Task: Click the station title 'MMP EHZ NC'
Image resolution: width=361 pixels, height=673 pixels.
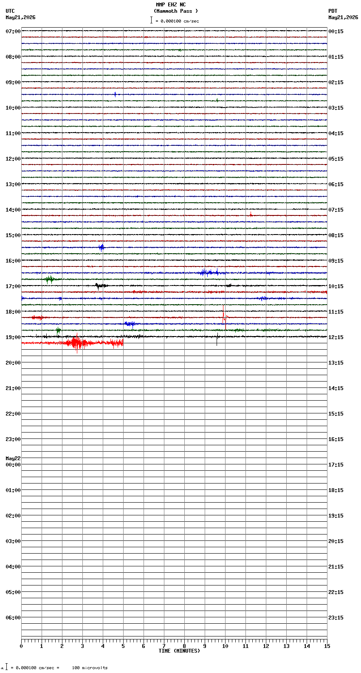Action: [x=171, y=5]
